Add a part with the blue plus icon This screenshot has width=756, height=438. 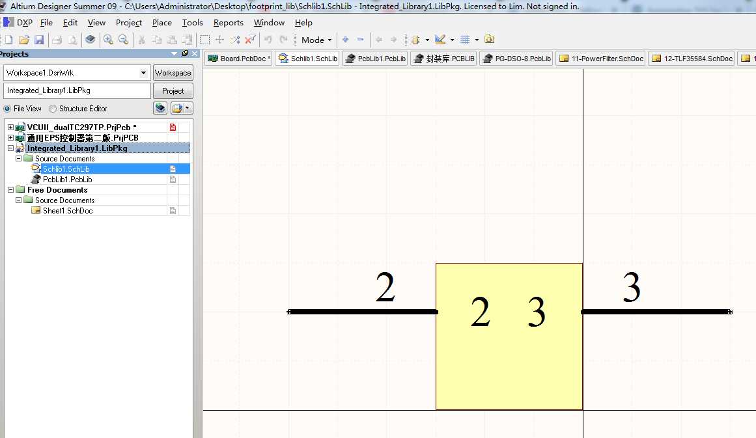tap(345, 40)
